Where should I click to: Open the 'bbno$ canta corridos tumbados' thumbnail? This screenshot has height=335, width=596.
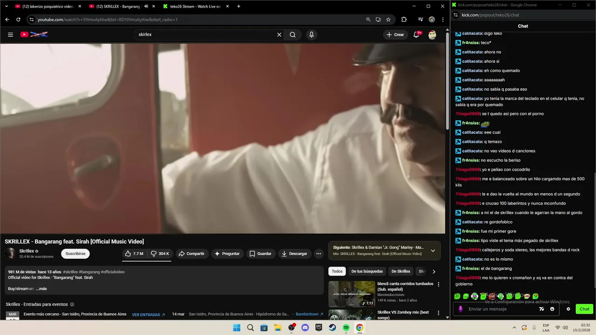352,294
